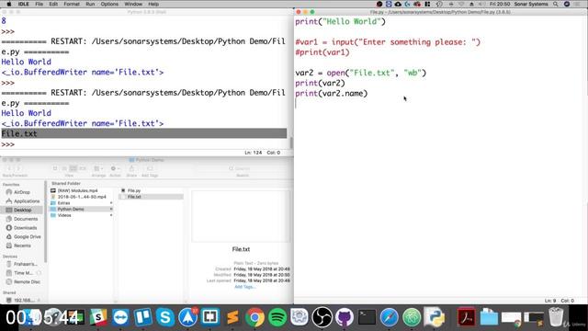Select Google Drive in Finder sidebar

(22, 237)
